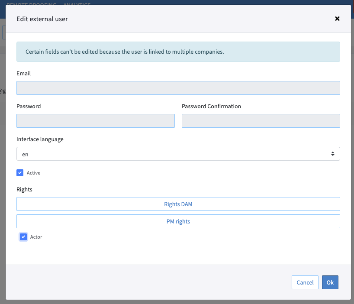Expand the Rights DAM section

[x=178, y=204]
